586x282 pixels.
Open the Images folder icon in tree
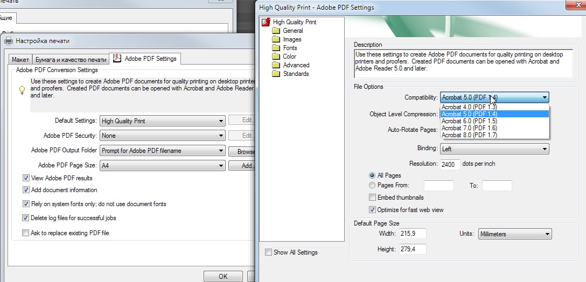pos(276,39)
